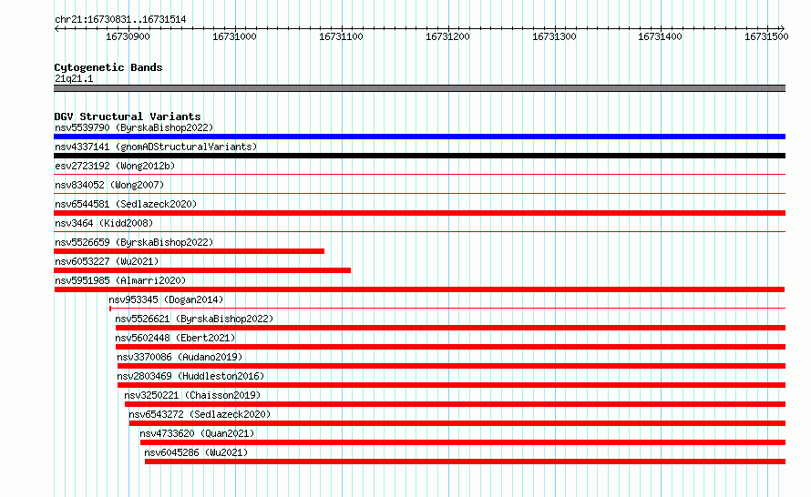Viewport: 811px width, 497px height.
Task: Open the nsv834052 (Wong2007) variant label
Action: [x=109, y=185]
